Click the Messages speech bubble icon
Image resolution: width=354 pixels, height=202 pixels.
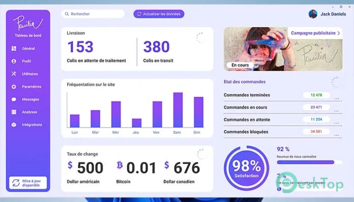(14, 99)
